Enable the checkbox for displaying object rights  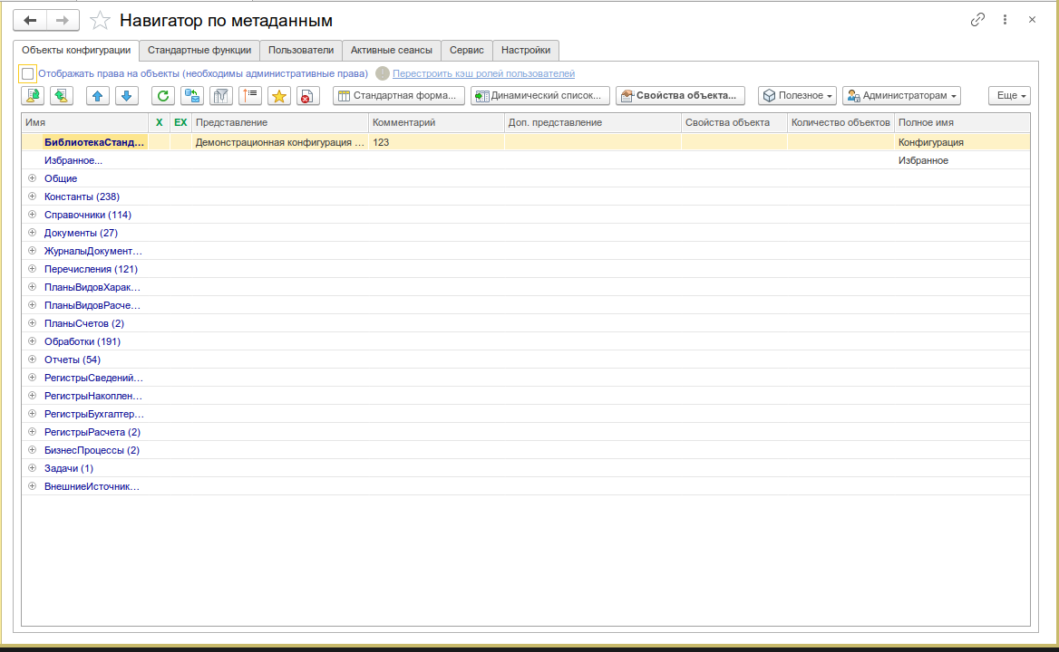point(28,73)
